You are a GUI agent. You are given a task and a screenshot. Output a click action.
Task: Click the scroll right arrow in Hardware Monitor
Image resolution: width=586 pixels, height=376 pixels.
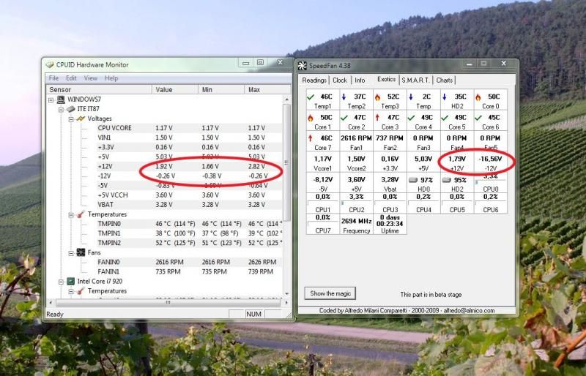tap(286, 302)
